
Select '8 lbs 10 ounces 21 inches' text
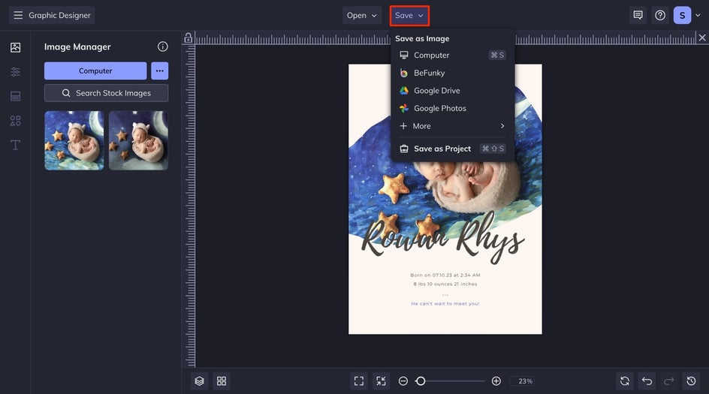tap(445, 284)
